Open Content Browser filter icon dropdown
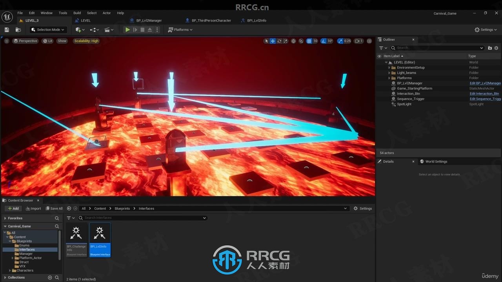Image resolution: width=502 pixels, height=282 pixels. [71, 218]
